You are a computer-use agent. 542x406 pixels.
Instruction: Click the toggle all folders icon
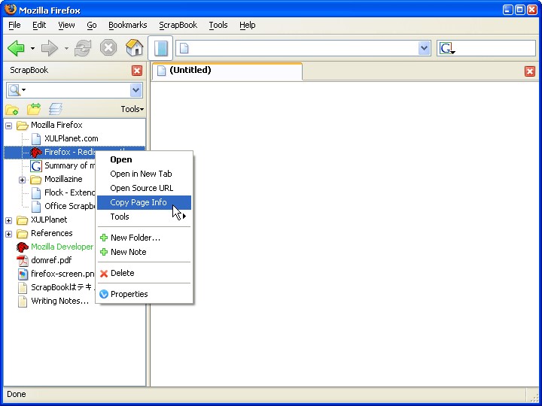34,110
